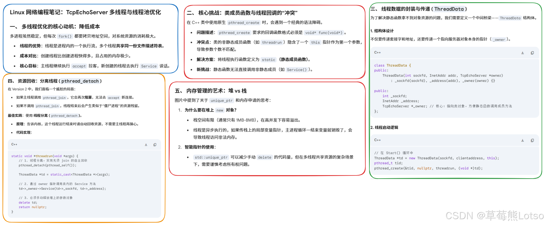Click delete code in section 五 bullet
This screenshot has width=545, height=225.
[264, 157]
